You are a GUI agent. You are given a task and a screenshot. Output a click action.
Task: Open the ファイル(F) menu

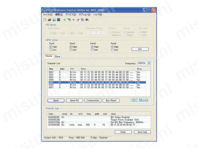click(48, 15)
